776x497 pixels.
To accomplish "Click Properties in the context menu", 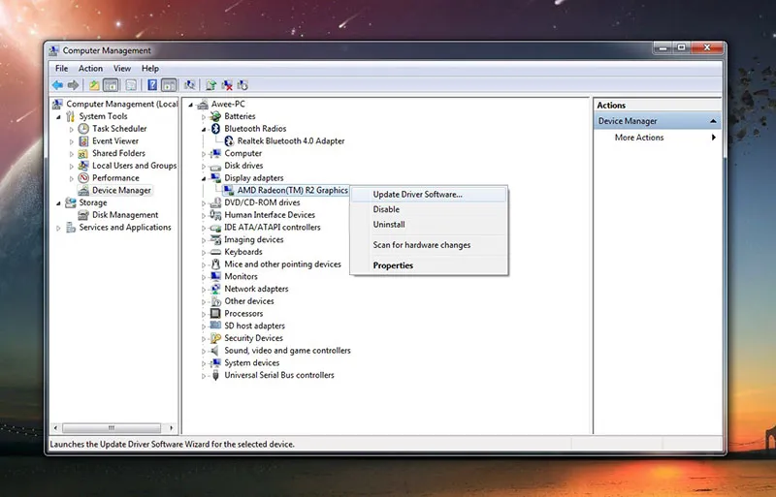I will tap(393, 265).
